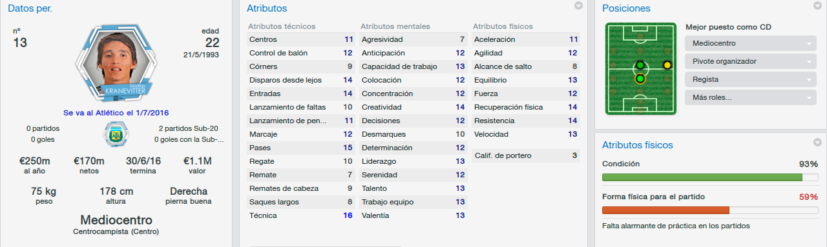The image size is (827, 247).
Task: Click the Argentina national team badge icon
Action: (116, 134)
